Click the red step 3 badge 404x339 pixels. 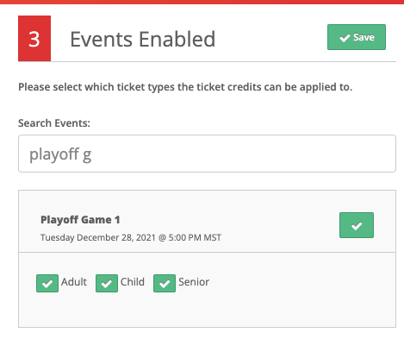pos(34,39)
